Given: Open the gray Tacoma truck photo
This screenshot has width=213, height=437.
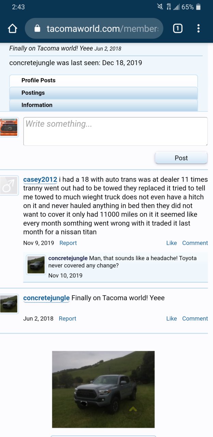Looking at the screenshot, I should tap(103, 389).
